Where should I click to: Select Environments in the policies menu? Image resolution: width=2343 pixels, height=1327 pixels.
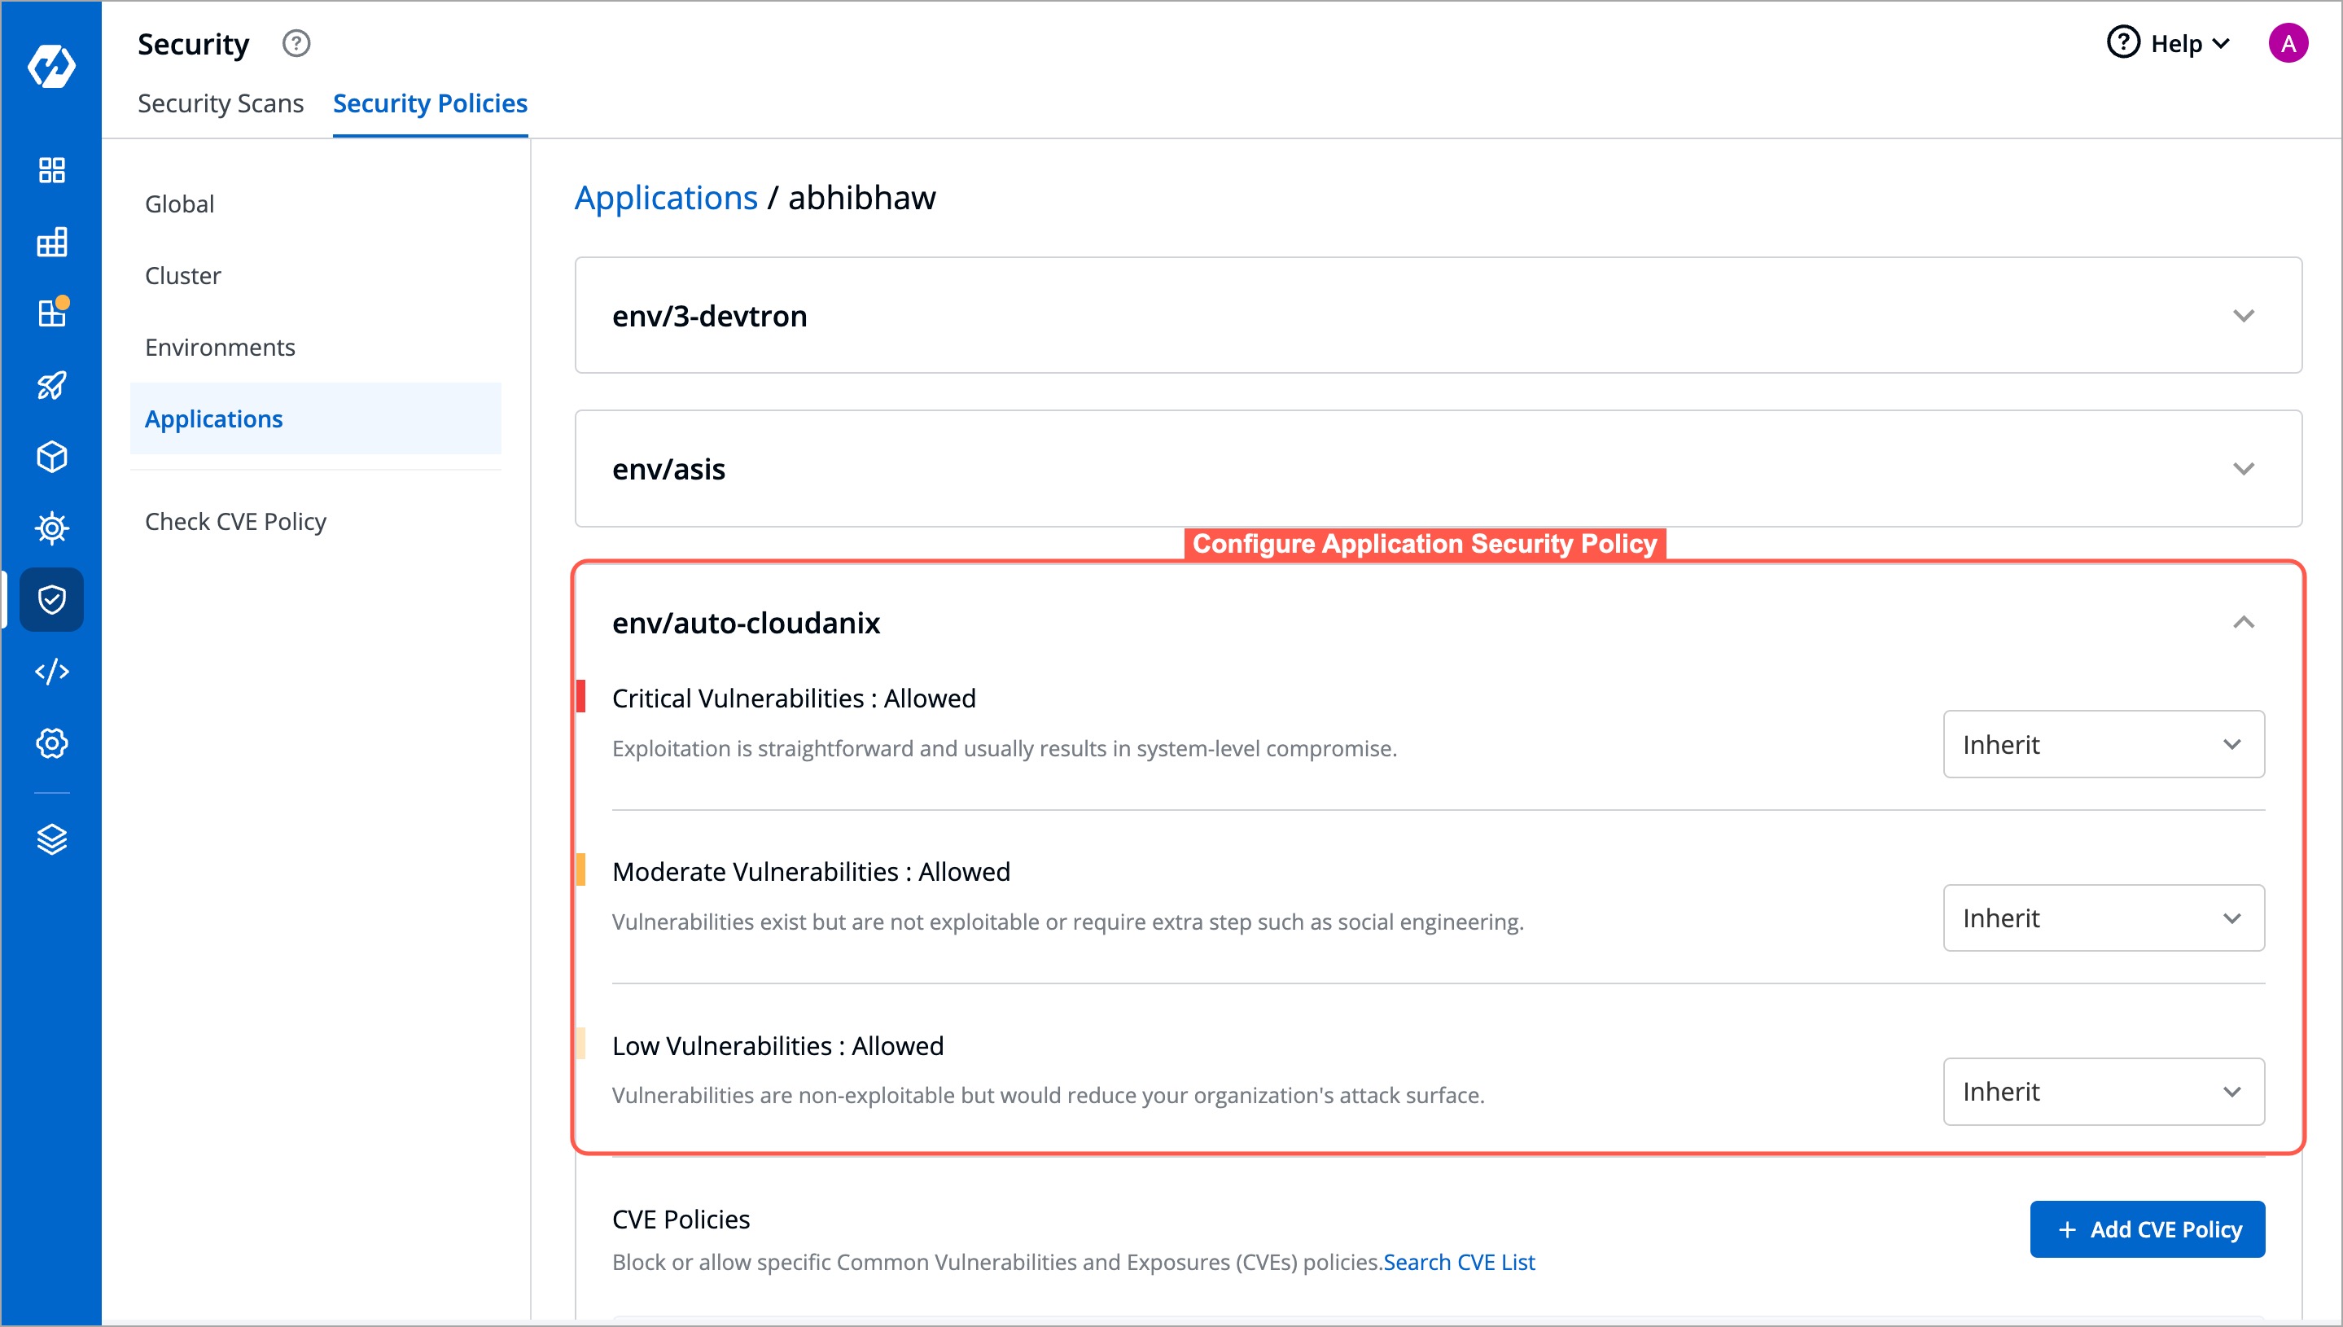pos(220,348)
